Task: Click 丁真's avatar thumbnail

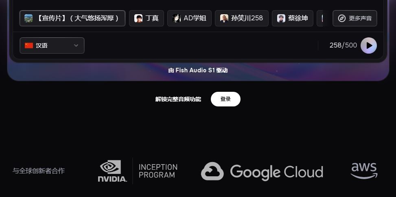Action: click(x=138, y=18)
